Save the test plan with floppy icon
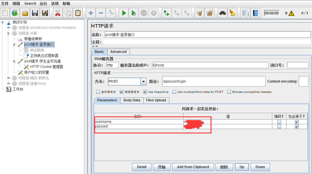The image size is (312, 174). 35,13
